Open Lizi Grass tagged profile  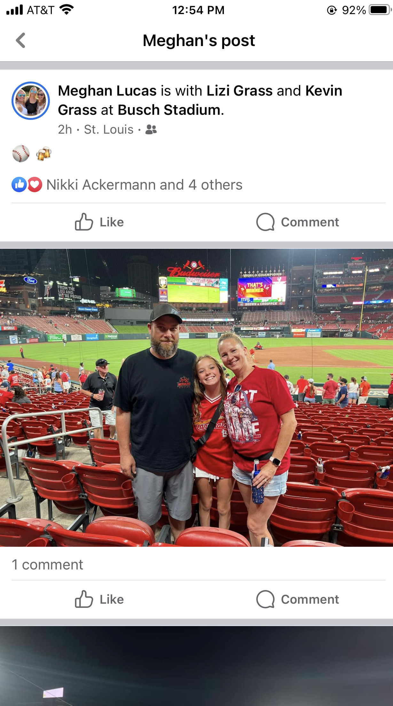click(x=240, y=91)
